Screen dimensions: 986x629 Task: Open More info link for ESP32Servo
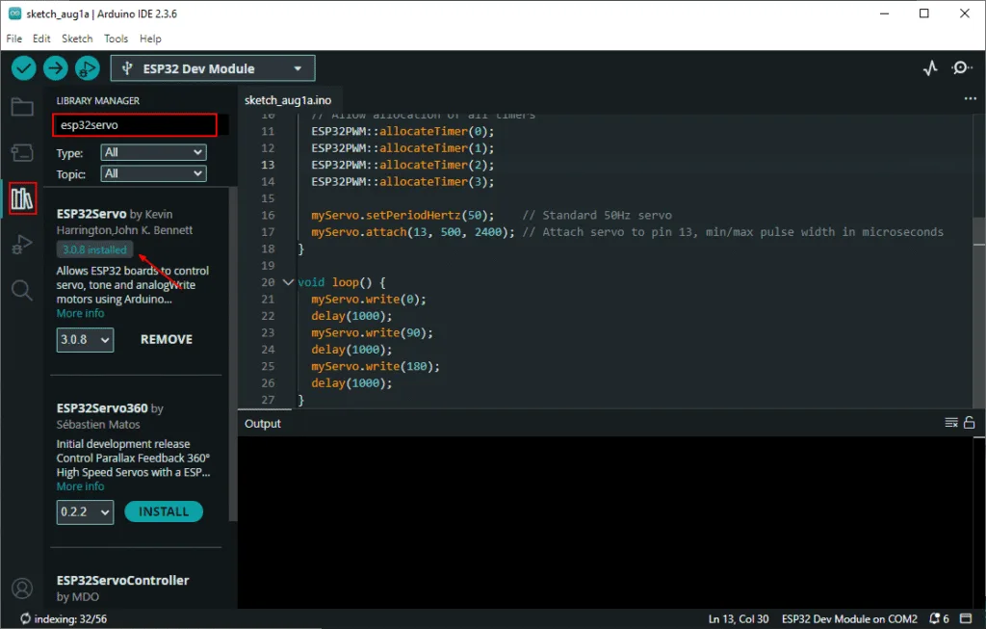click(81, 313)
